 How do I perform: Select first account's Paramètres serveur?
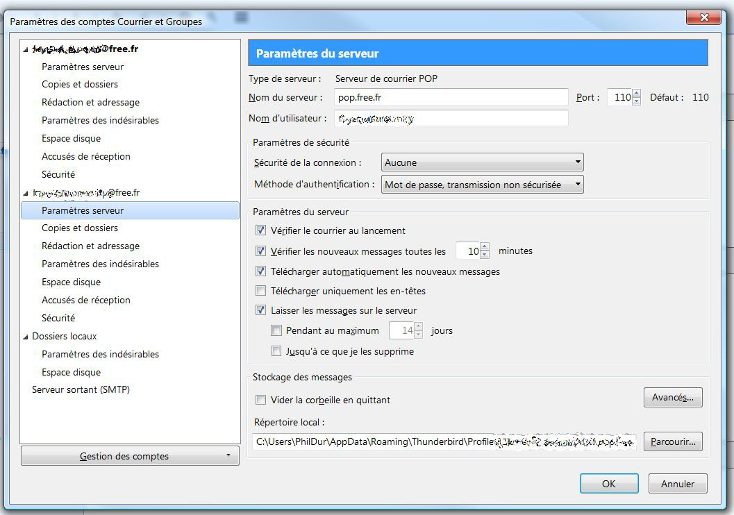(83, 67)
